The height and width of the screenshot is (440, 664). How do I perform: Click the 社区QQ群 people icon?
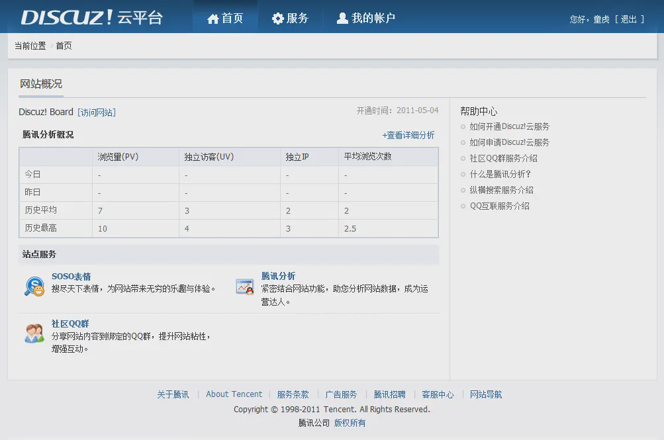[34, 333]
